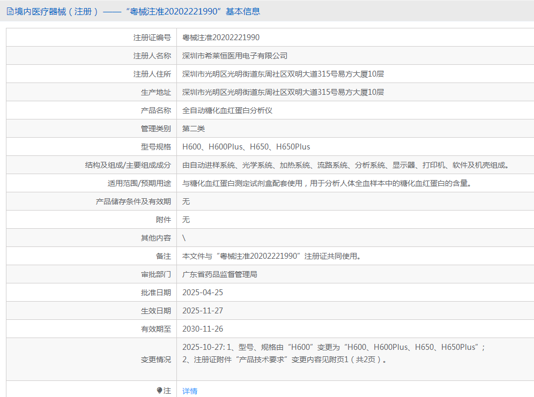The width and height of the screenshot is (534, 397).
Task: Click the page title 境内医疗器械（注册）基本信息
Action: (137, 12)
